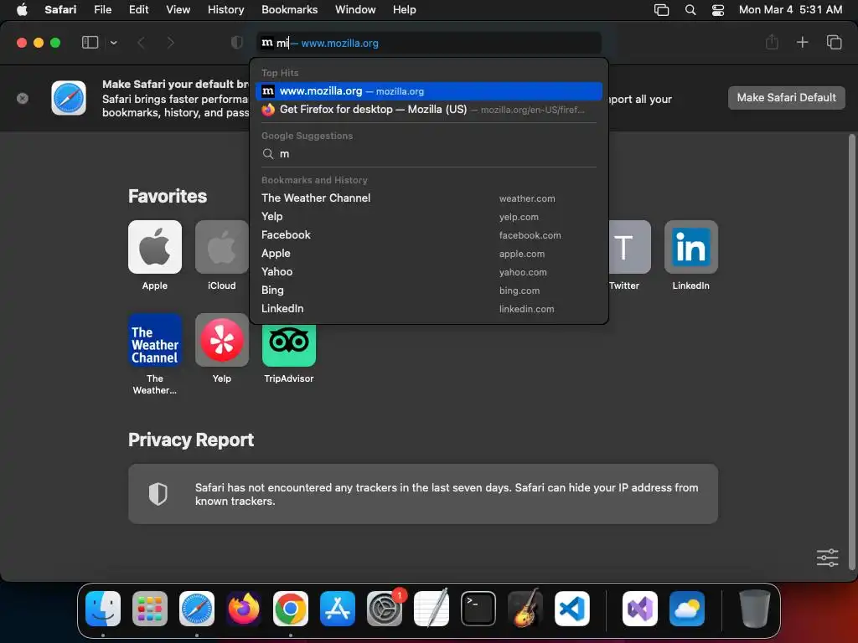Click the Privacy Report tracker card
This screenshot has width=858, height=643.
423,494
